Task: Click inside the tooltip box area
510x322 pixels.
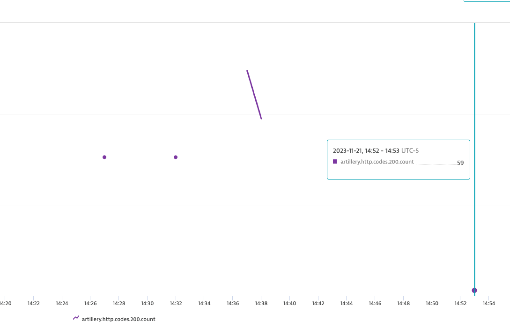Action: pyautogui.click(x=398, y=159)
